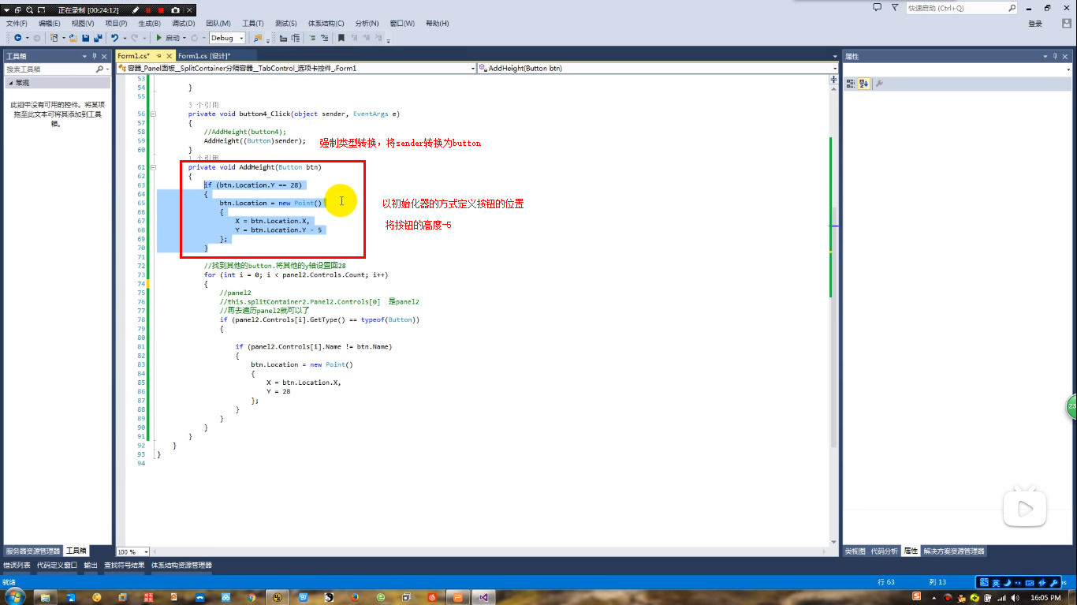Change editor zoom via the 100% selector
The width and height of the screenshot is (1077, 605).
[x=132, y=551]
